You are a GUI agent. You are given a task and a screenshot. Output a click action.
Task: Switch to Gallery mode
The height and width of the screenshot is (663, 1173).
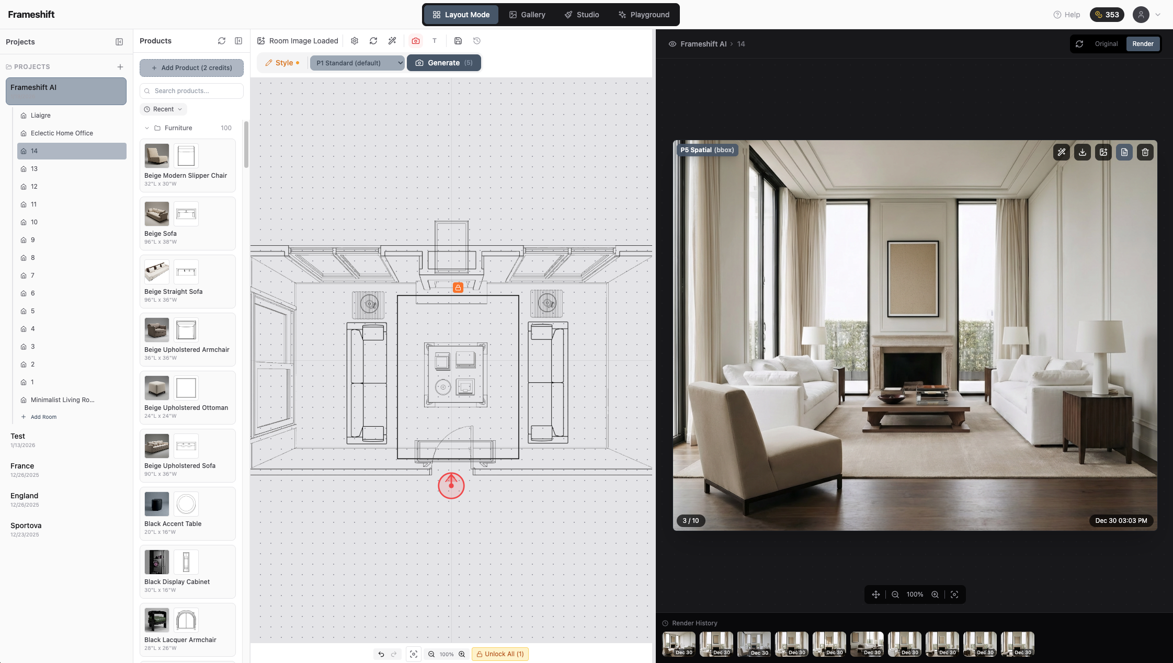pos(527,14)
